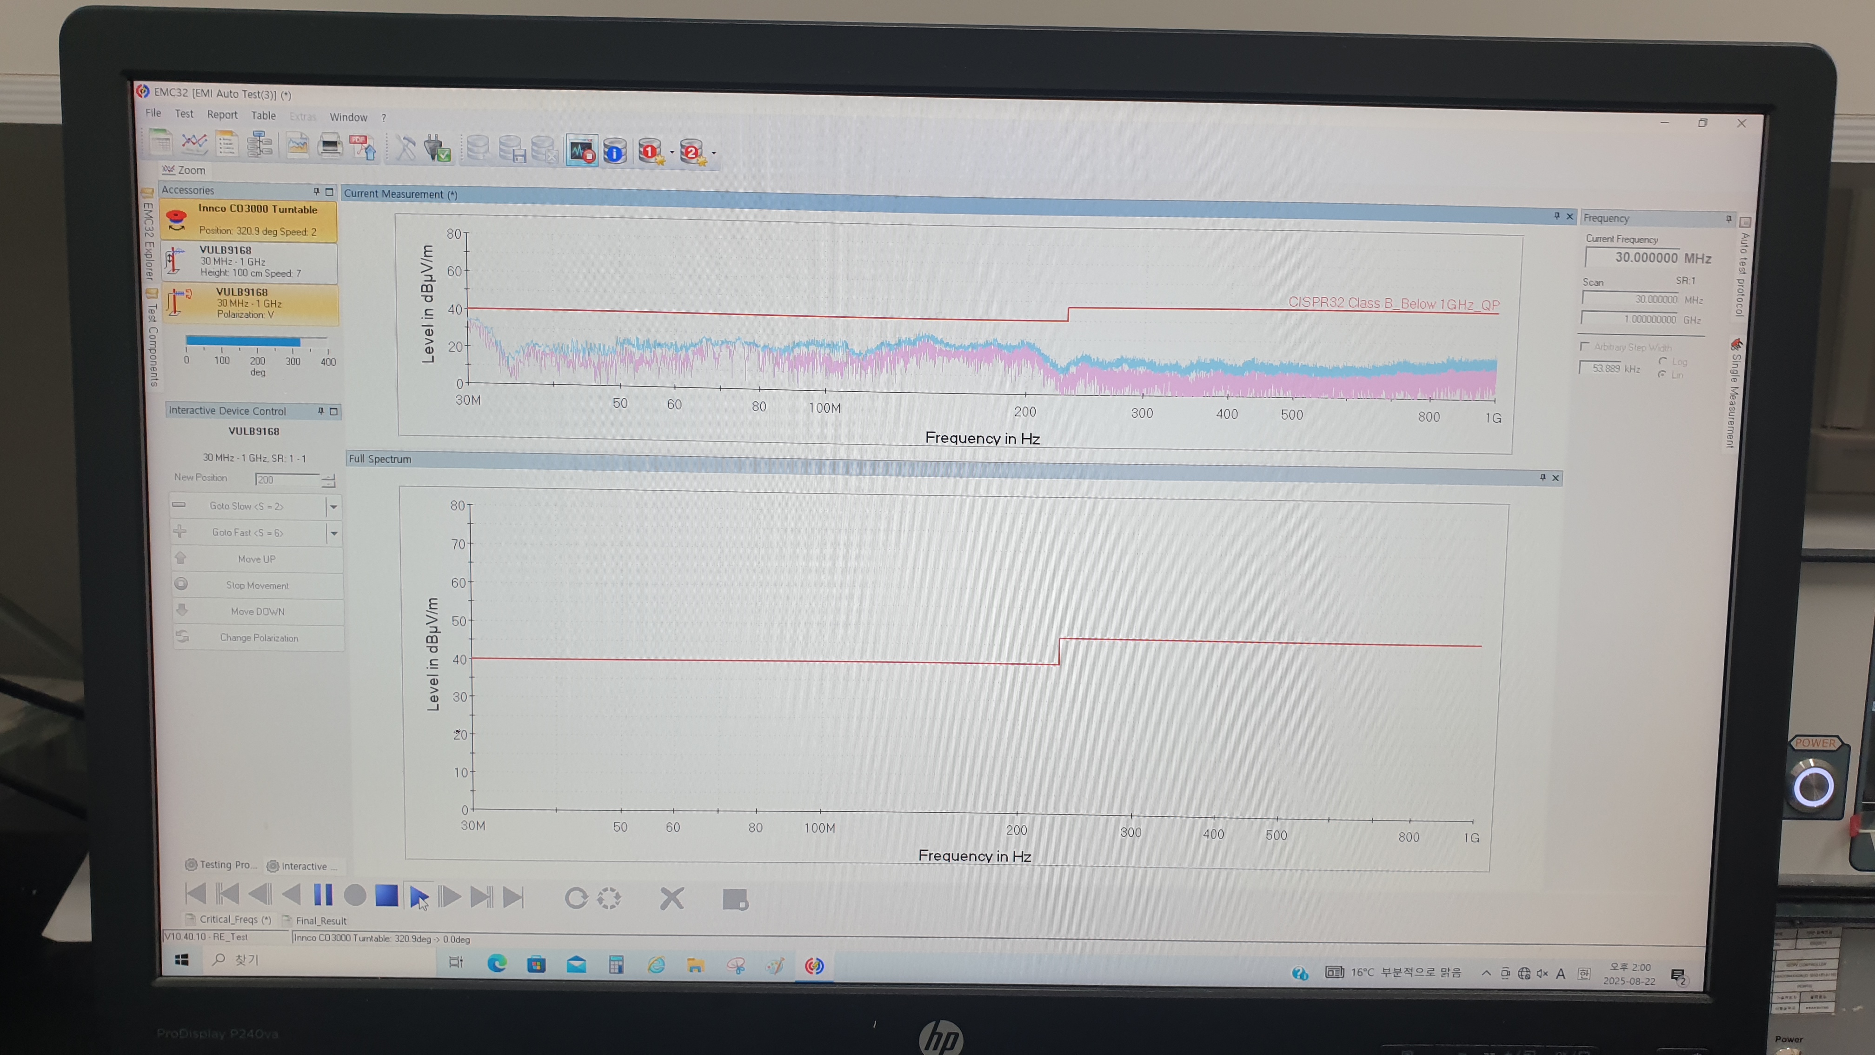This screenshot has height=1055, width=1875.
Task: Open the hardware plug check icon
Action: (x=438, y=148)
